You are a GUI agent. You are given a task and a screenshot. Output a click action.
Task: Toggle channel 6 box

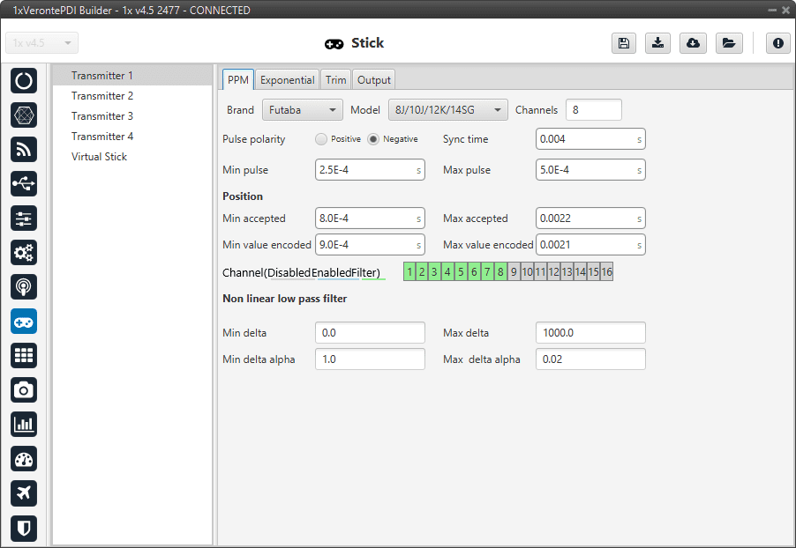tap(474, 271)
